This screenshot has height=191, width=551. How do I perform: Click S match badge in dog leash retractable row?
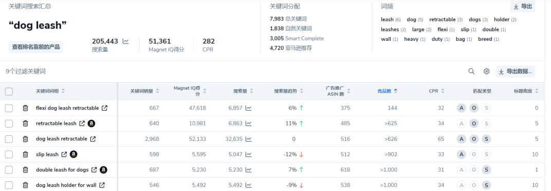[486, 139]
